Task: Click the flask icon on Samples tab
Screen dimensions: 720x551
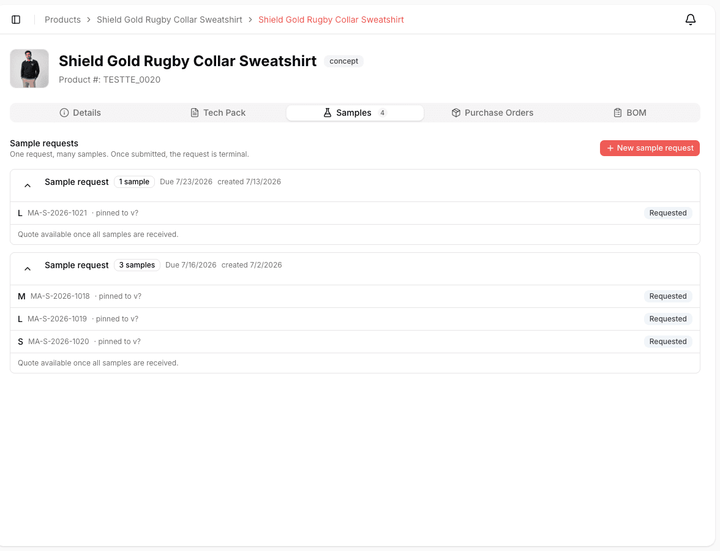Action: (328, 113)
